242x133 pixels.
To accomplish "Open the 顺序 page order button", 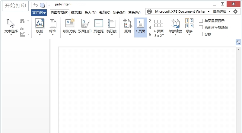I will point(189,27).
